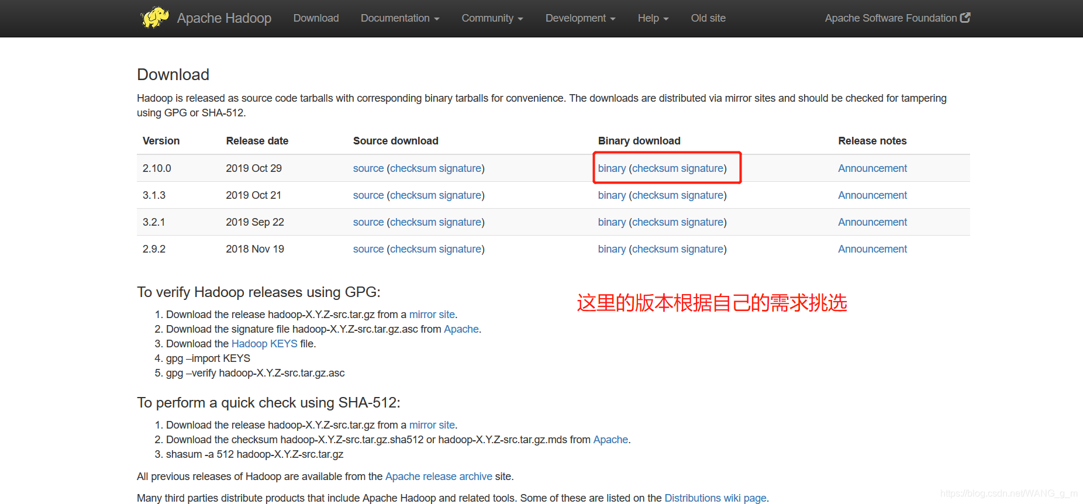Image resolution: width=1083 pixels, height=504 pixels.
Task: Click the Binary download column header
Action: tap(639, 141)
